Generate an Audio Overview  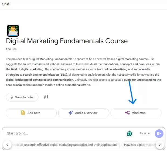pos(84,113)
